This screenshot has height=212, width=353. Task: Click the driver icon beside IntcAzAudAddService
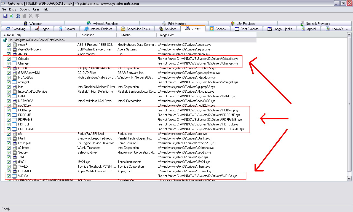pyautogui.click(x=15, y=92)
